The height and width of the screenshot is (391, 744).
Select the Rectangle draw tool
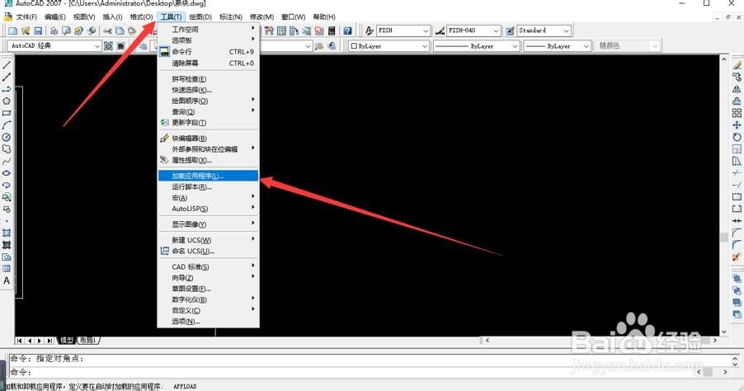7,113
